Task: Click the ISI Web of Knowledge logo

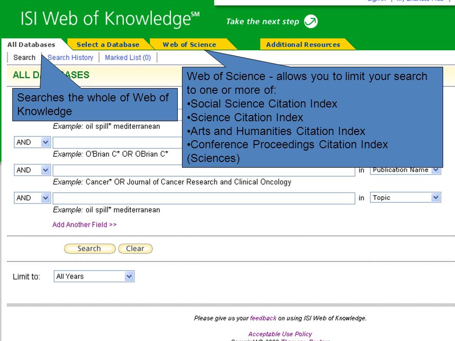Action: [x=109, y=19]
